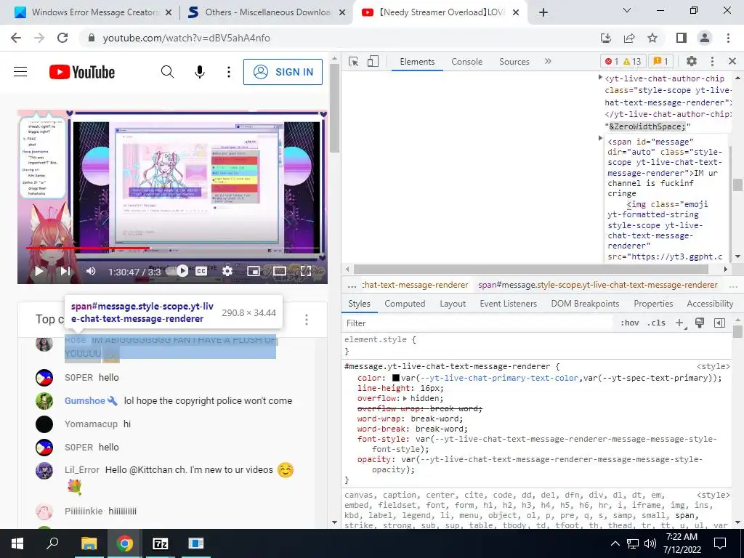
Task: Click the YouTube logo
Action: (x=82, y=72)
